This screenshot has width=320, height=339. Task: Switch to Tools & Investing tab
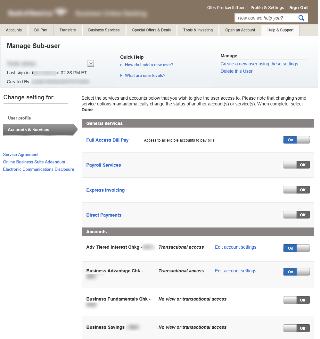pyautogui.click(x=198, y=30)
